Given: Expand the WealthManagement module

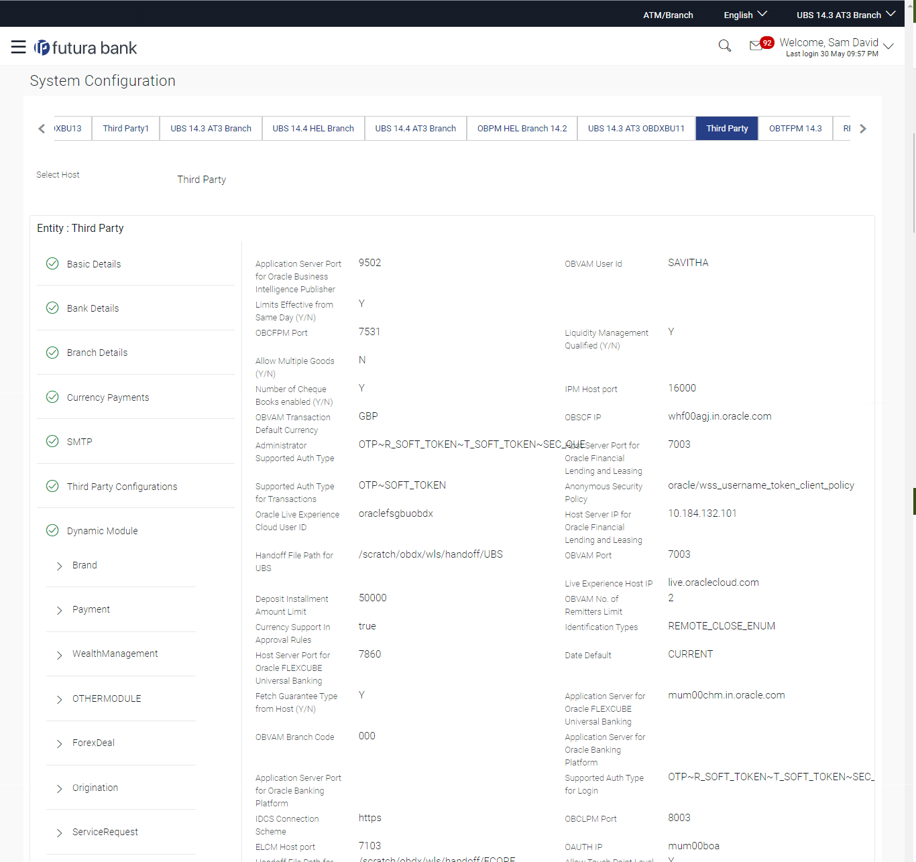Looking at the screenshot, I should tap(59, 654).
